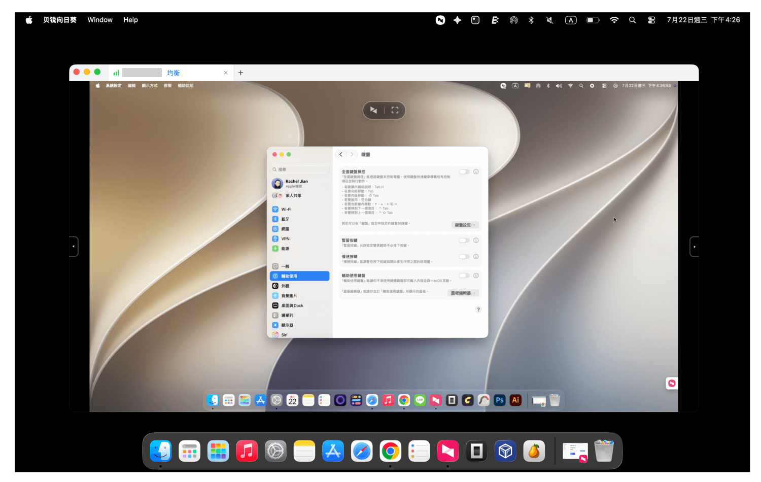Open info details beside 輔助使用鍵盤 toggle

476,276
